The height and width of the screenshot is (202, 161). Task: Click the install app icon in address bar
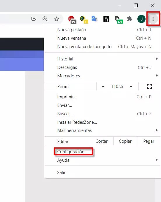pos(33,19)
